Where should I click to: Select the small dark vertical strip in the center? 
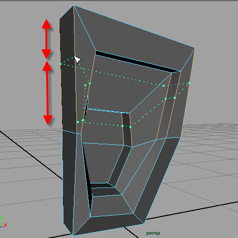pyautogui.click(x=127, y=129)
